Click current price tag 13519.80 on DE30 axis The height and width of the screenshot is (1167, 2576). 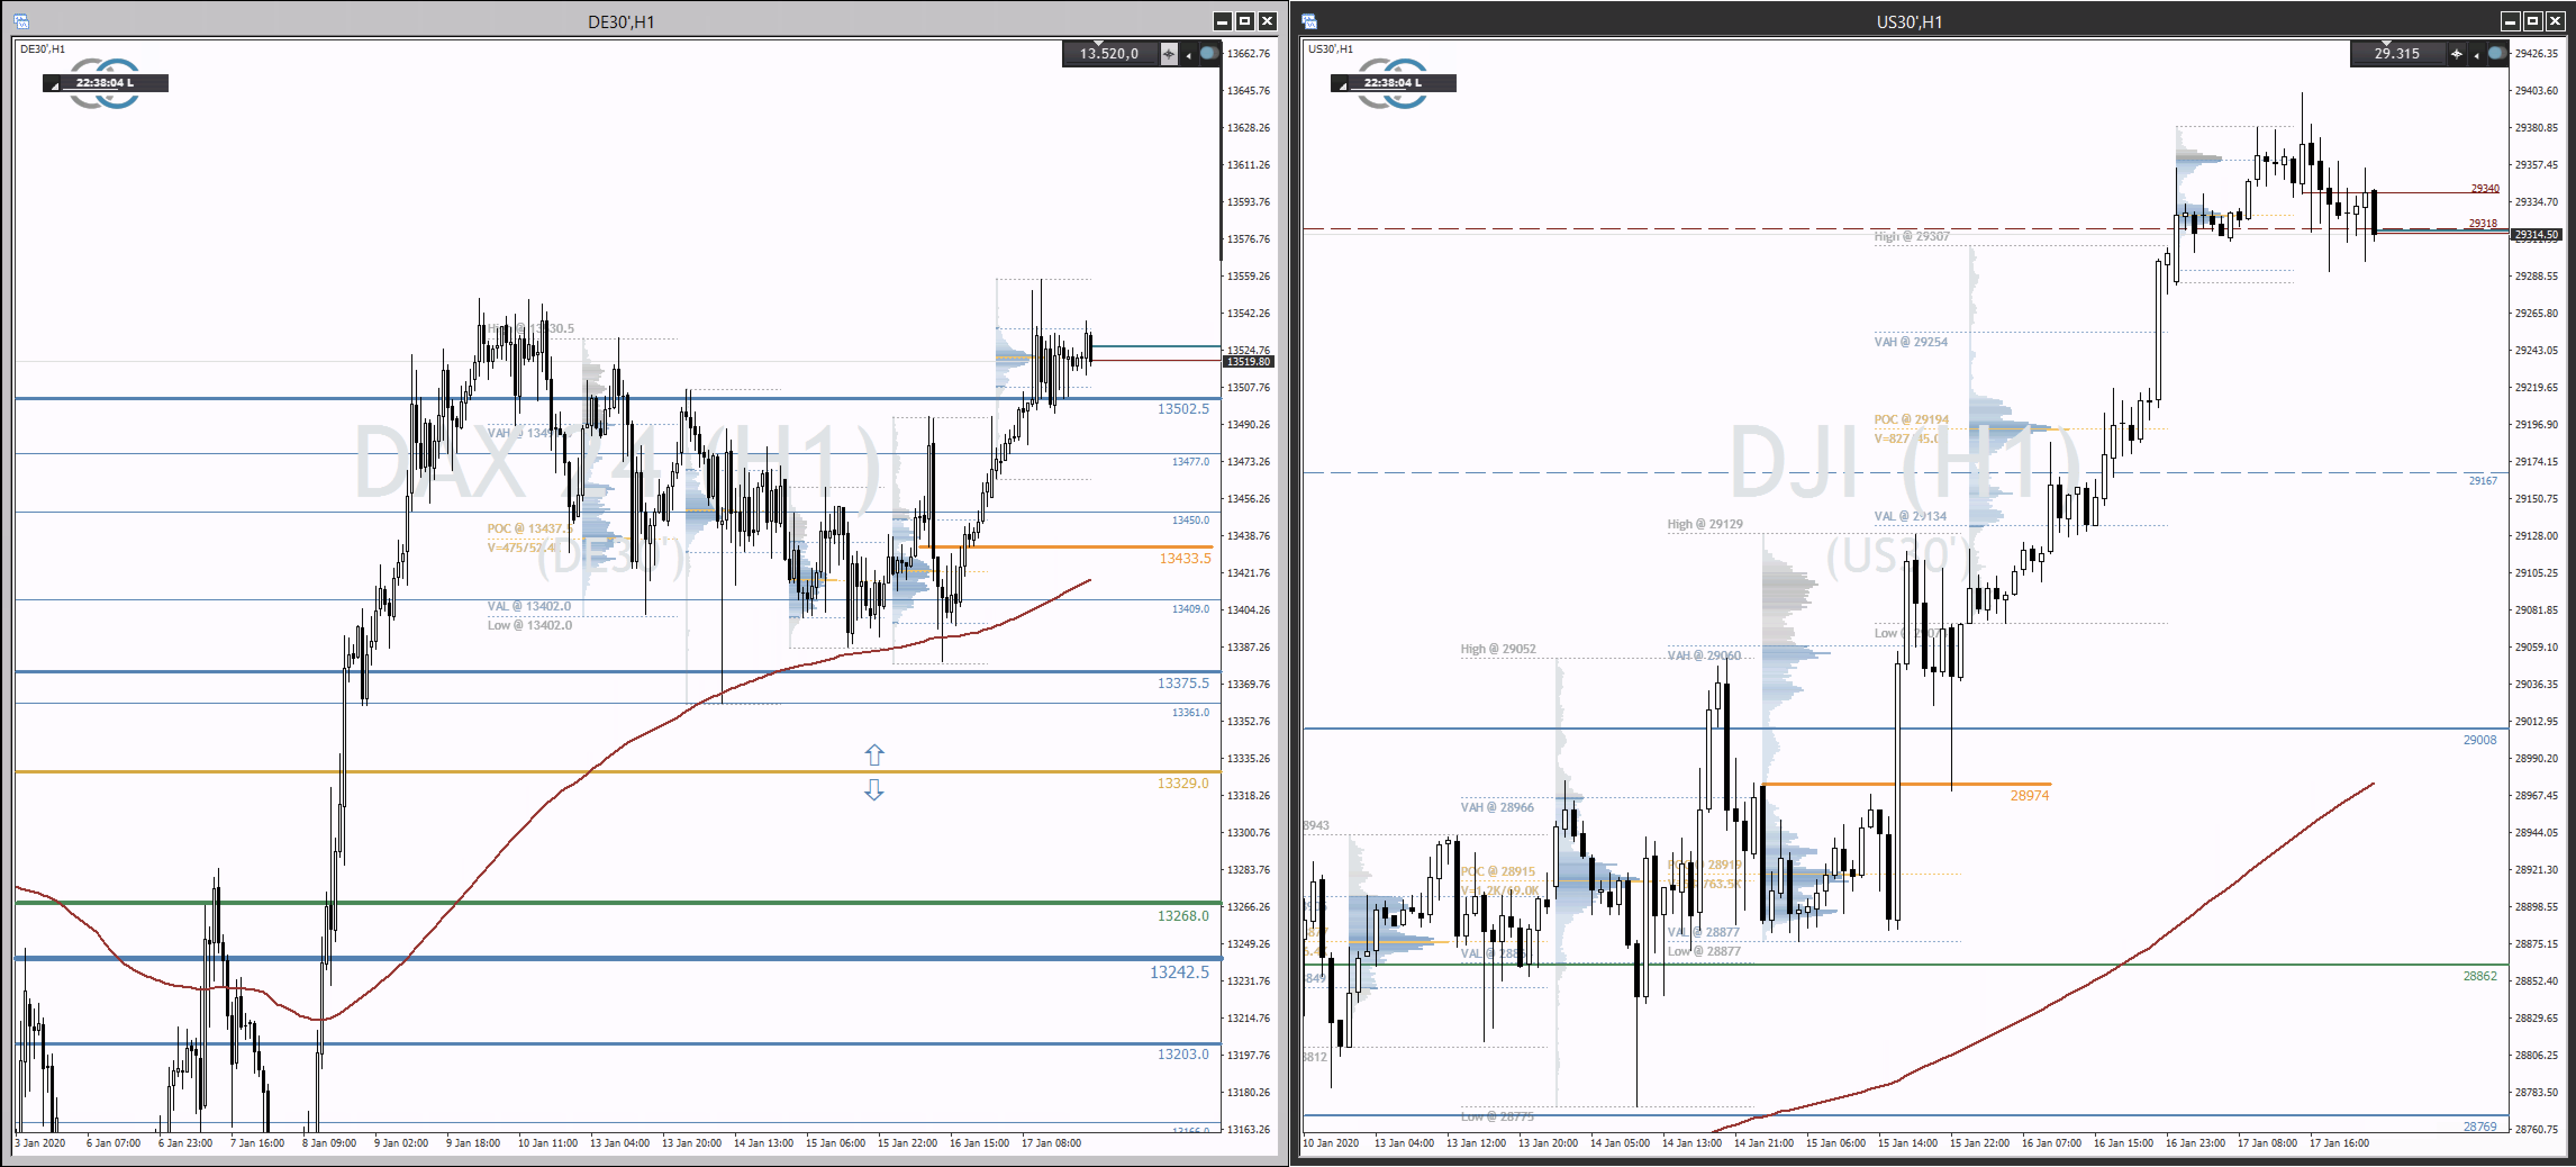tap(1248, 362)
